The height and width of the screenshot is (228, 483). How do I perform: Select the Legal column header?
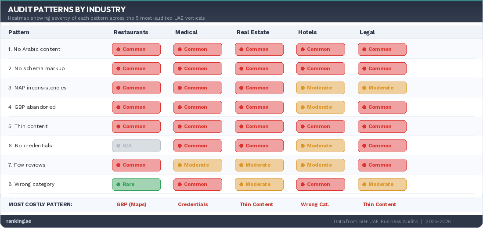coord(367,32)
